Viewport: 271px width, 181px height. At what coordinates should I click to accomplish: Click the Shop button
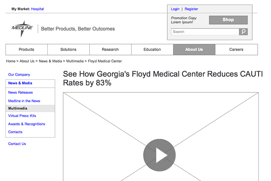click(228, 20)
